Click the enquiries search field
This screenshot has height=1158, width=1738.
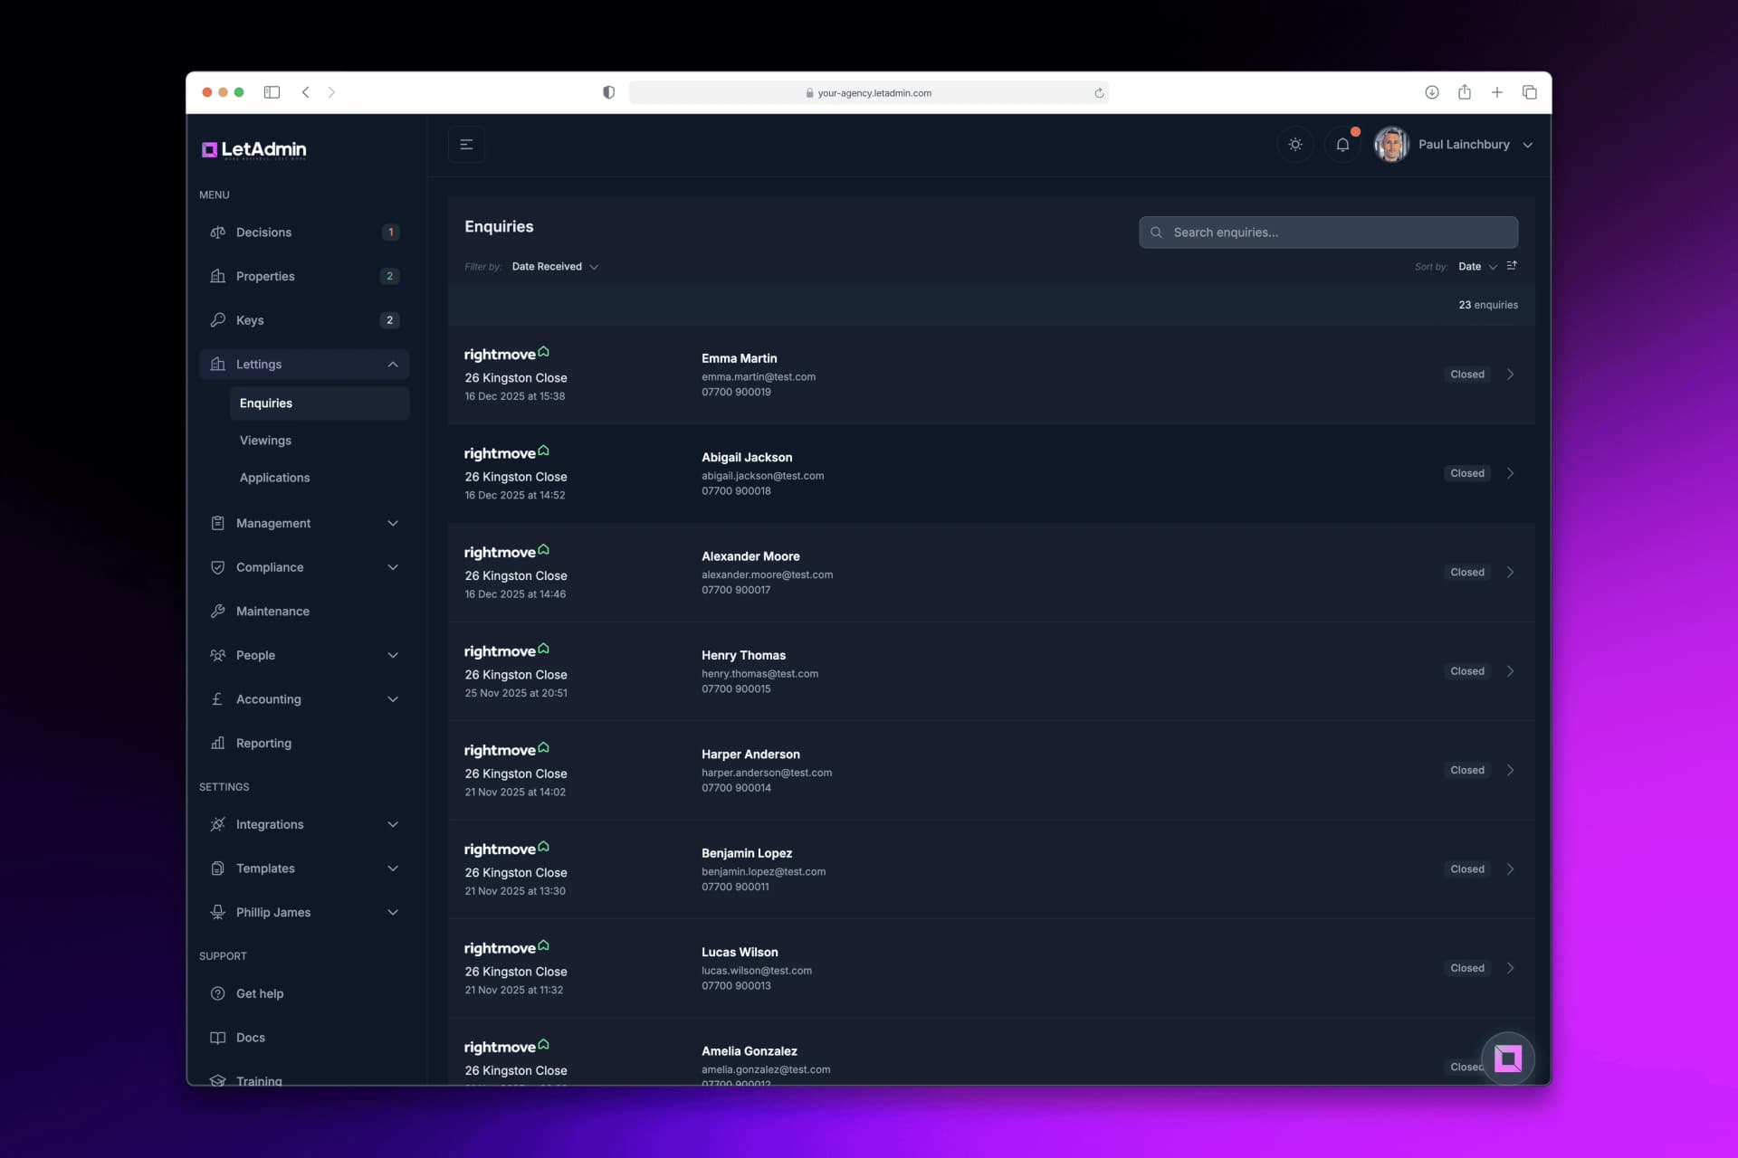(x=1328, y=232)
